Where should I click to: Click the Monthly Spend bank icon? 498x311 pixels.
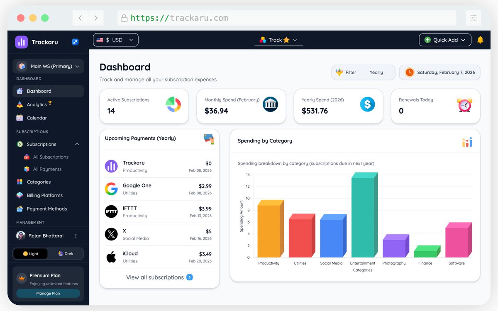click(271, 104)
